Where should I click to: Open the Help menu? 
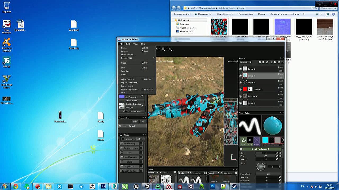(143, 44)
